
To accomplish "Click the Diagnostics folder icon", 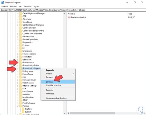I will pyautogui.click(x=21, y=42).
